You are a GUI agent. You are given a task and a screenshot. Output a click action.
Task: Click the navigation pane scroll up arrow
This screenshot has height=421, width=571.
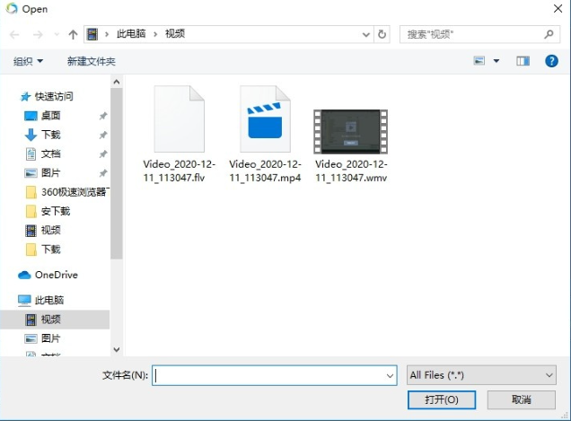(x=117, y=82)
